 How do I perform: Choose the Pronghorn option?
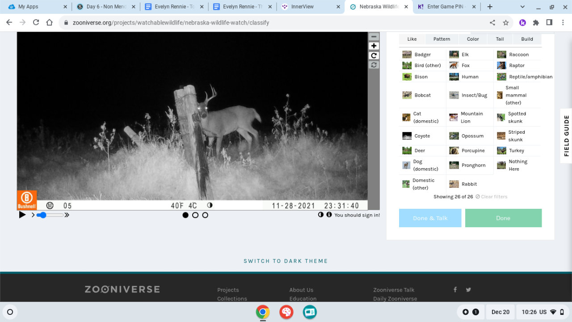point(470,165)
